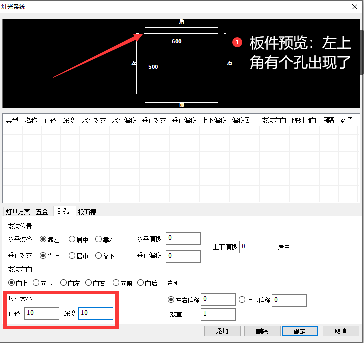
Task: Click the 水平偏移 column header
Action: (x=124, y=120)
